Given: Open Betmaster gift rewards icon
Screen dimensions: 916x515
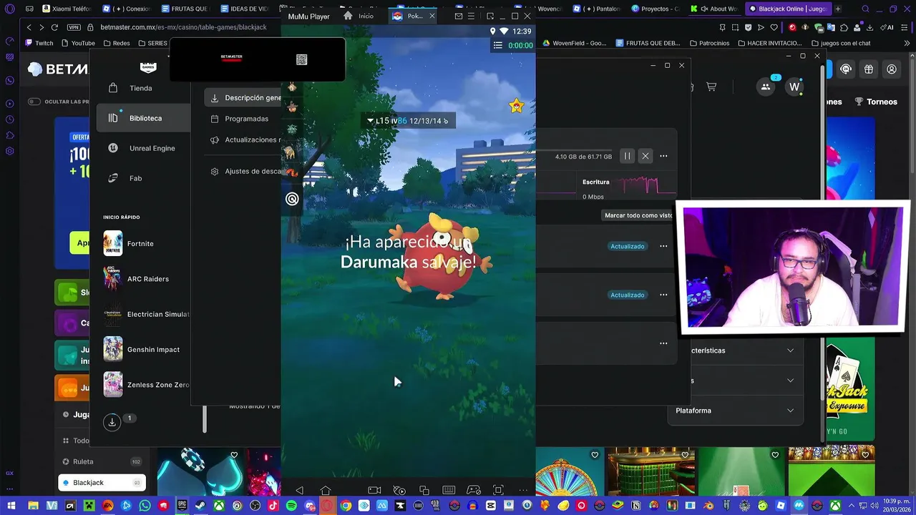Looking at the screenshot, I should pyautogui.click(x=869, y=69).
